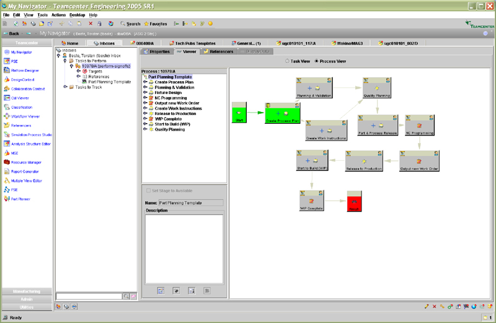This screenshot has width=496, height=323.
Task: Launch Workflow Viewer
Action: point(22,116)
